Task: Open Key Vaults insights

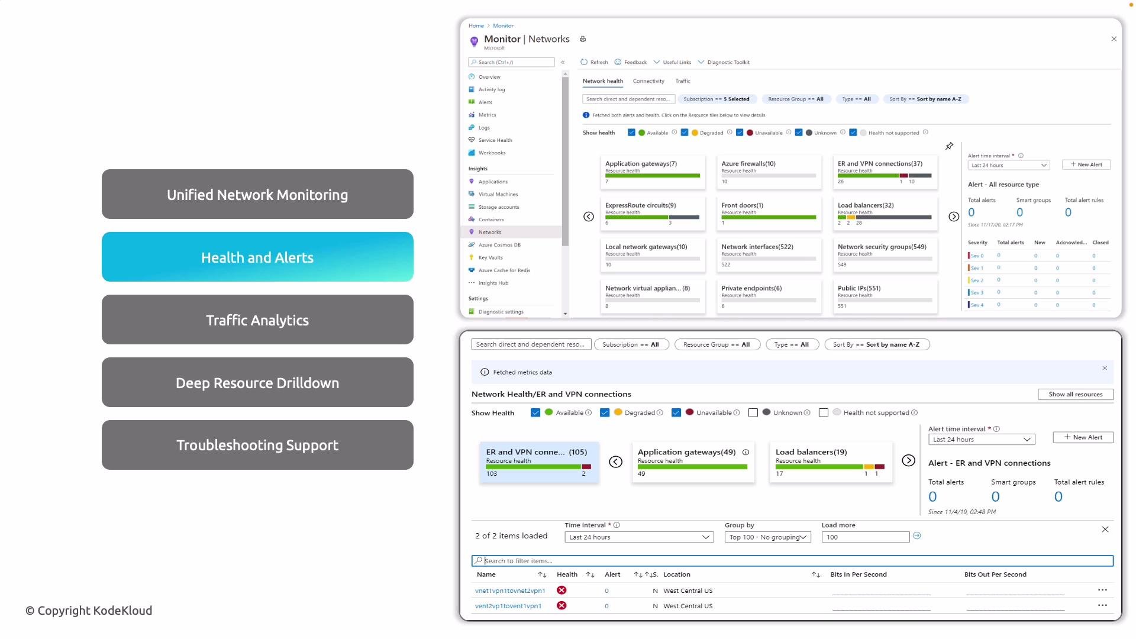Action: click(x=490, y=257)
